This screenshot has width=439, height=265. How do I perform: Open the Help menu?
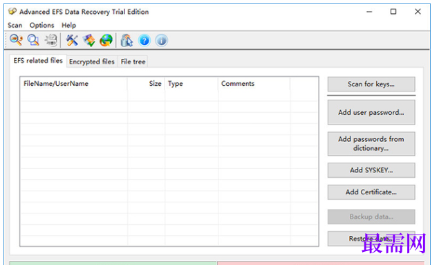pyautogui.click(x=69, y=25)
